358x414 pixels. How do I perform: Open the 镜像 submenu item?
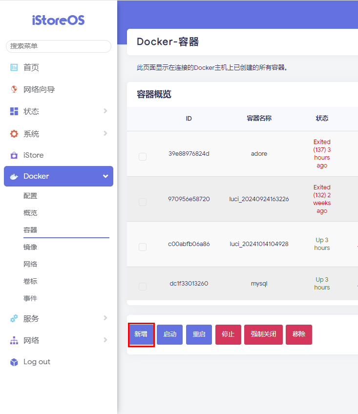30,247
